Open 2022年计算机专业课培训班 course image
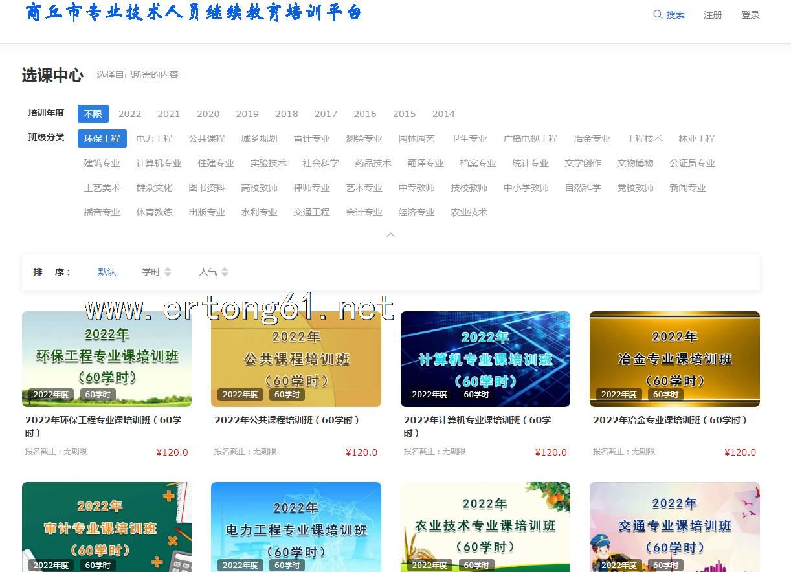This screenshot has height=572, width=791. point(485,358)
